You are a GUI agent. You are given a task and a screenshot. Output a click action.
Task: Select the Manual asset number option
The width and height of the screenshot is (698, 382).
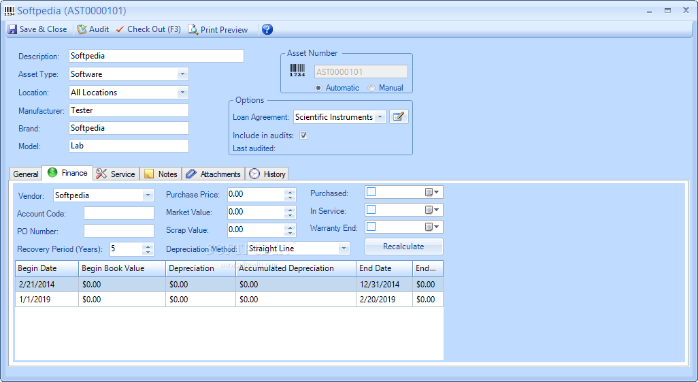[371, 88]
